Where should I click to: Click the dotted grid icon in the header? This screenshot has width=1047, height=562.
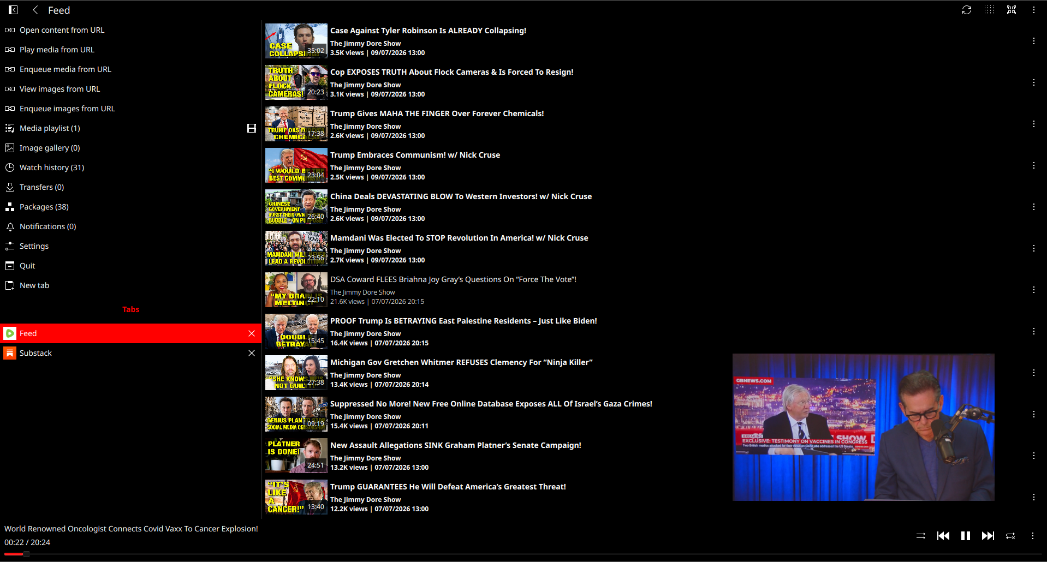tap(989, 10)
